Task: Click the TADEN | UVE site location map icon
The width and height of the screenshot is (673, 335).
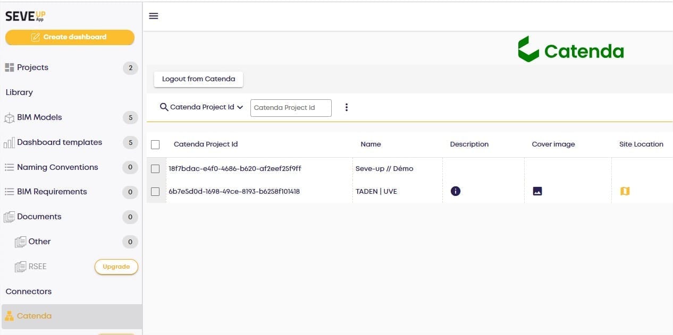Action: pyautogui.click(x=625, y=191)
